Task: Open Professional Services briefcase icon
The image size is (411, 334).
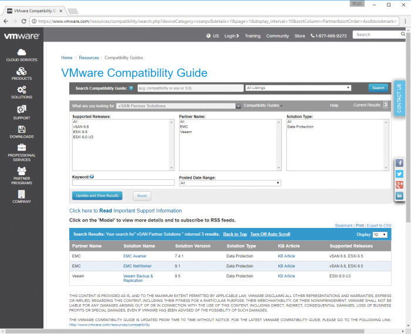Action: (22, 148)
